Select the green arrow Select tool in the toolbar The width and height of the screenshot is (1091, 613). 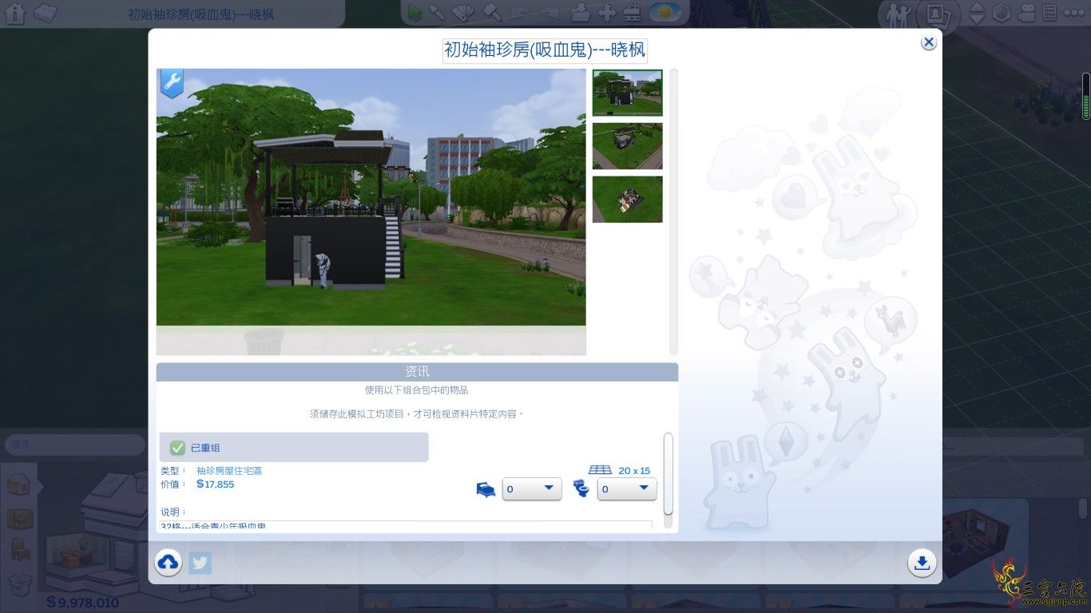[x=415, y=13]
